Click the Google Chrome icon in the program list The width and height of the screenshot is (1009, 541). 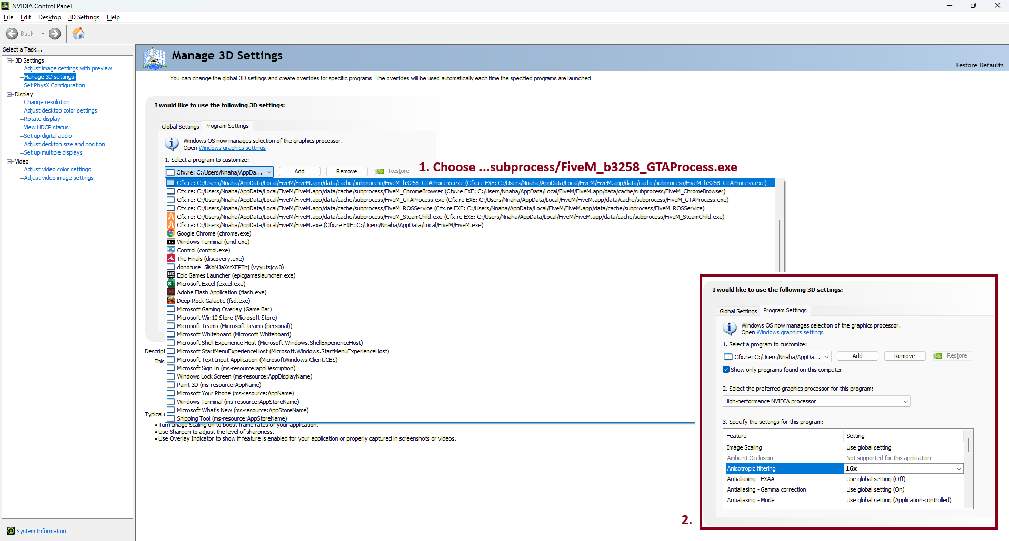(x=171, y=233)
